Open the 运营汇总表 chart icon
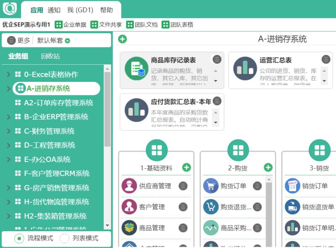Image resolution: width=336 pixels, height=248 pixels. (245, 68)
